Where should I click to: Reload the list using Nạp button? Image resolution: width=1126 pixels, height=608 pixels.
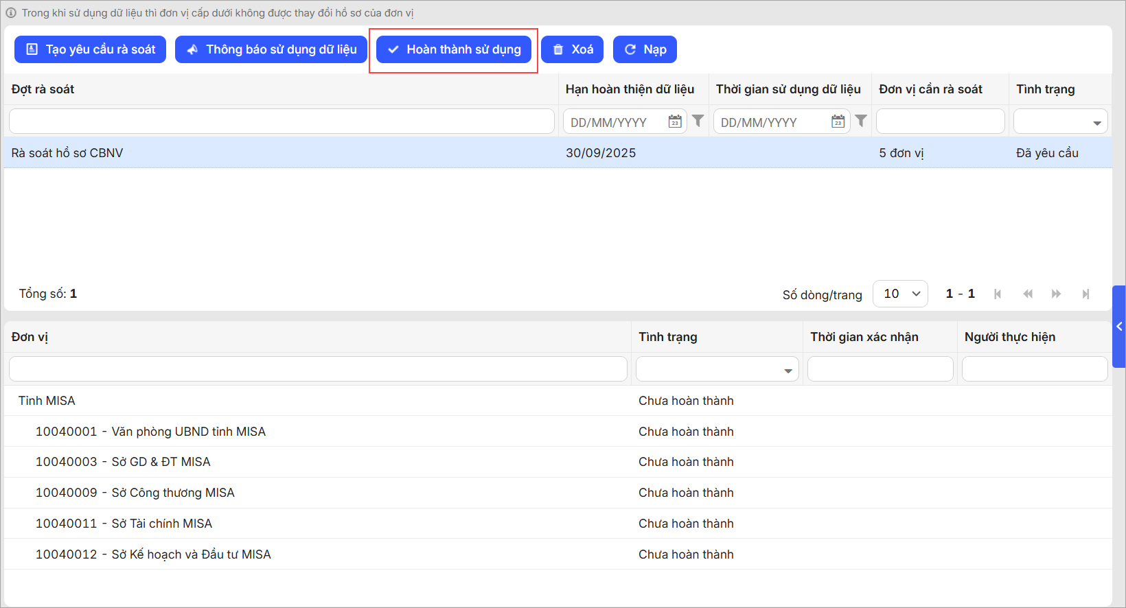tap(645, 49)
